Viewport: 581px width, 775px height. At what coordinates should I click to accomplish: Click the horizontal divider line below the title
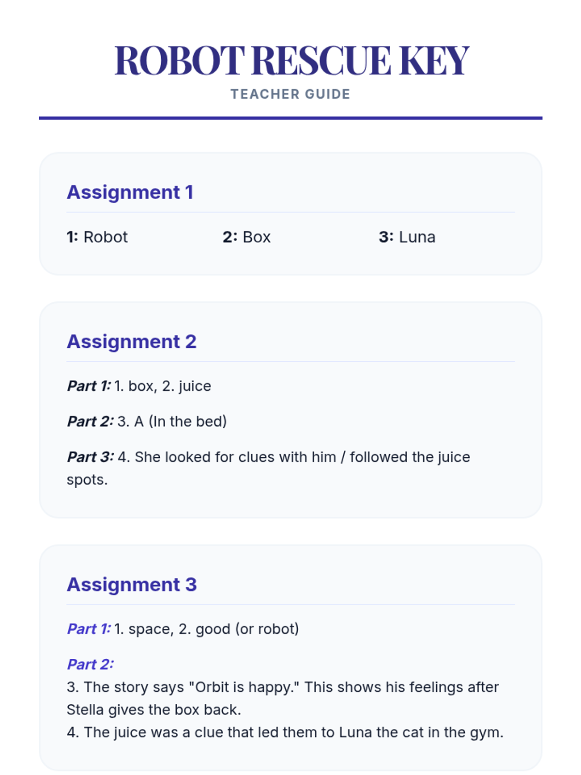pyautogui.click(x=290, y=118)
